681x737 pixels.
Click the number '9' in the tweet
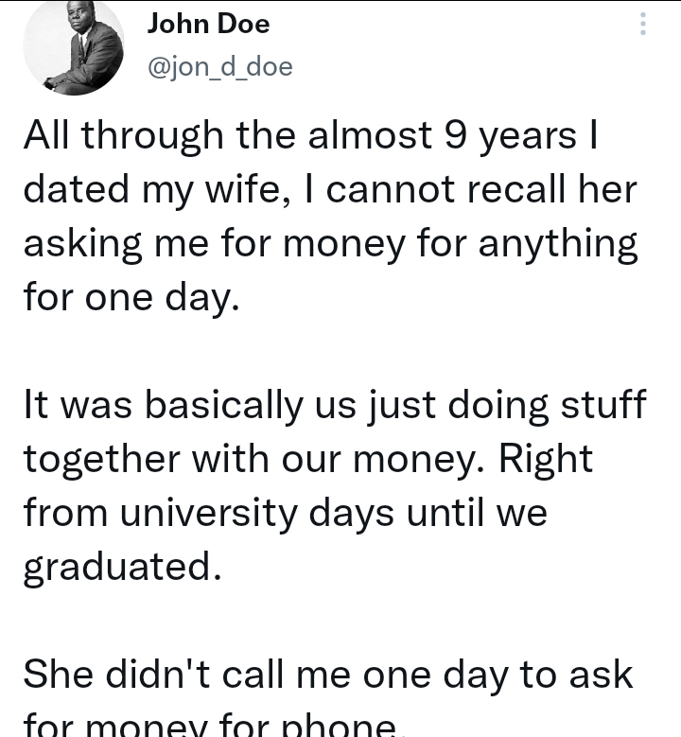454,136
